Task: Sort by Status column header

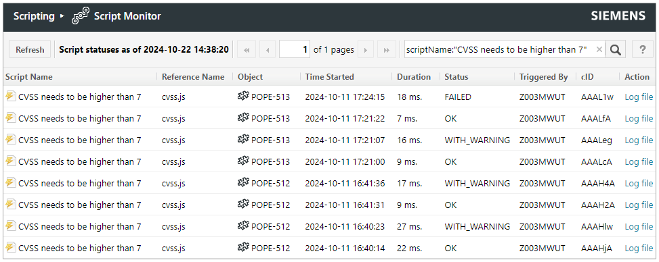Action: pyautogui.click(x=456, y=77)
